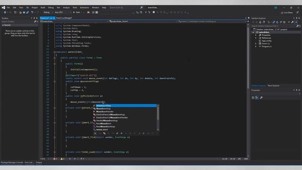The width and height of the screenshot is (302, 170).
Task: Click the Home icon in Solution Explorer
Action: coord(260,22)
